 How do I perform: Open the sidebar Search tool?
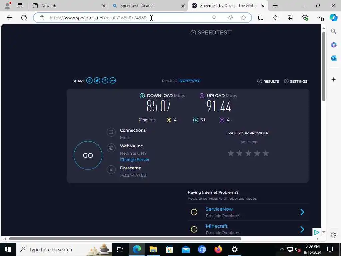[334, 31]
